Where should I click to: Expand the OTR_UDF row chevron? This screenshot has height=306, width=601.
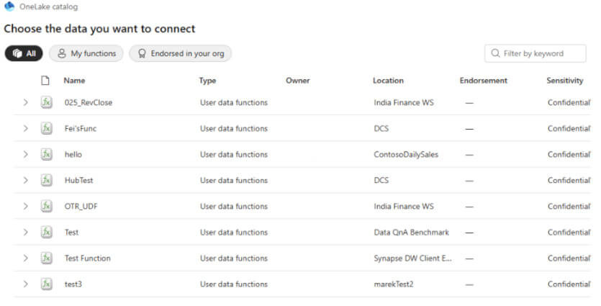pyautogui.click(x=25, y=207)
